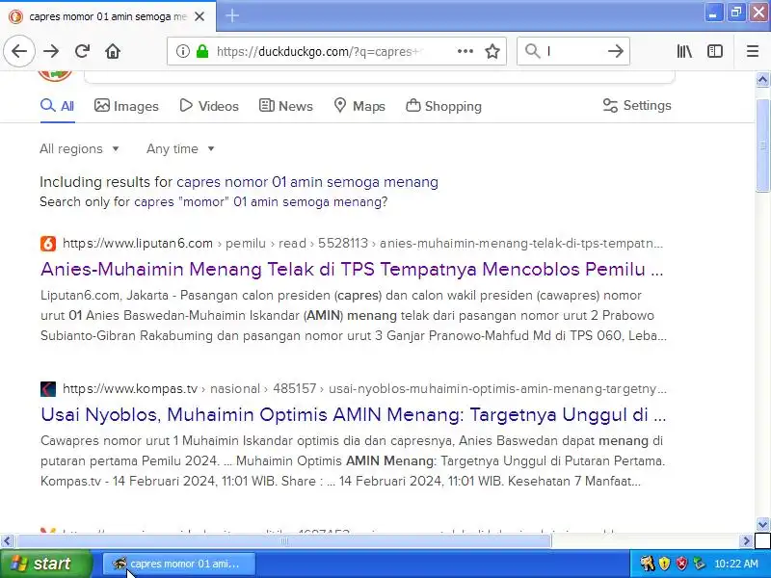771x578 pixels.
Task: Click the Kompas.tv favicon
Action: (x=48, y=389)
